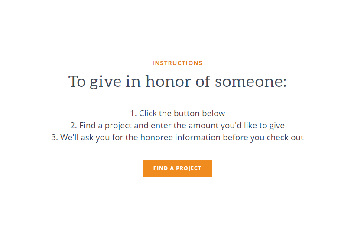Viewport: 364px width, 244px height.
Task: Click the word 'someone:' in the heading
Action: (x=251, y=82)
